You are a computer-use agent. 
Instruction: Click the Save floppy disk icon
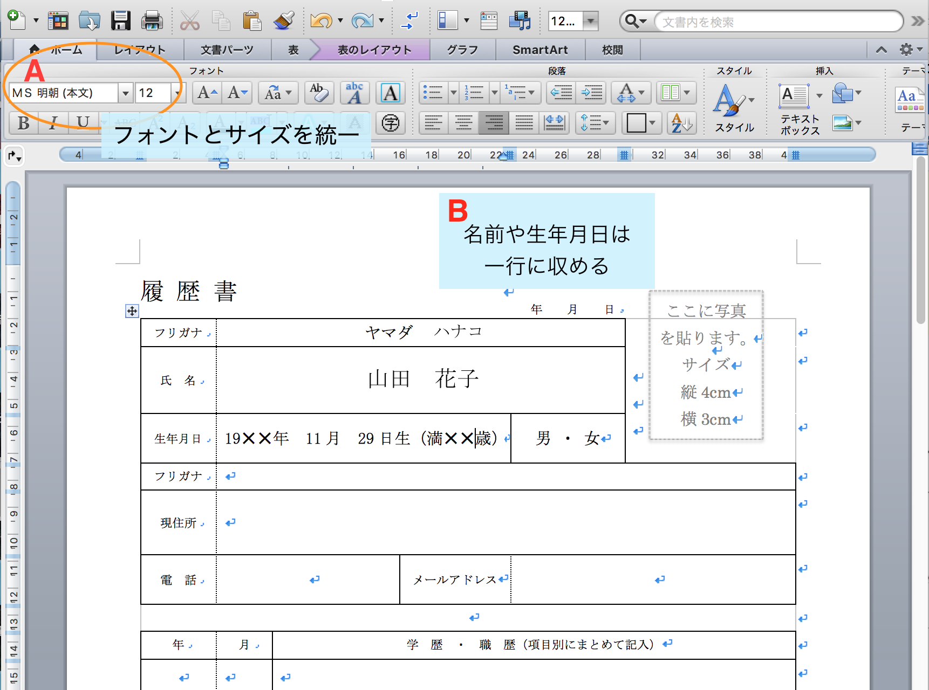pyautogui.click(x=120, y=21)
